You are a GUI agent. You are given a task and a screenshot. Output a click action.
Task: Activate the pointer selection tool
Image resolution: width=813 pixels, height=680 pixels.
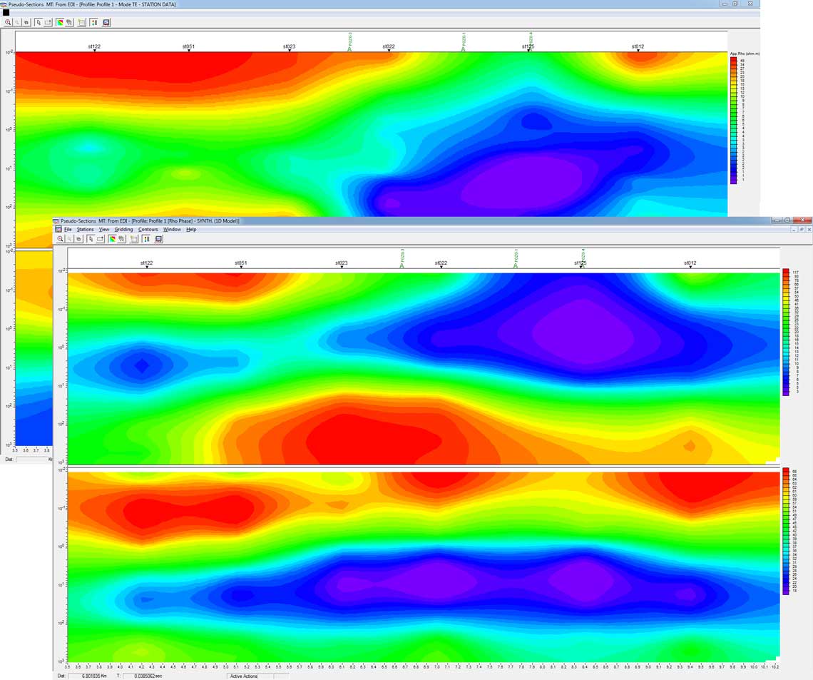39,22
